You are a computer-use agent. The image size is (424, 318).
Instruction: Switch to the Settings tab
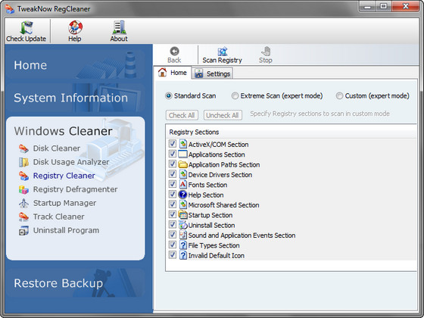tap(213, 73)
